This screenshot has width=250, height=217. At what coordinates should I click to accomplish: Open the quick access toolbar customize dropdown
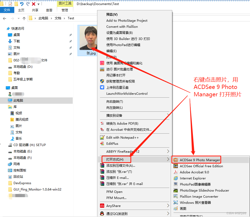(38, 4)
